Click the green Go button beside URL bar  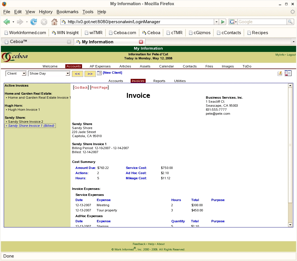click(222, 22)
